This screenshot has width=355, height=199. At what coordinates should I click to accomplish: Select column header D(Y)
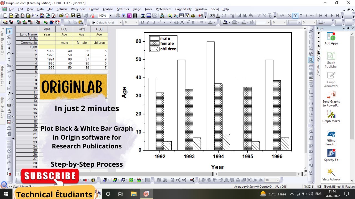click(x=99, y=29)
